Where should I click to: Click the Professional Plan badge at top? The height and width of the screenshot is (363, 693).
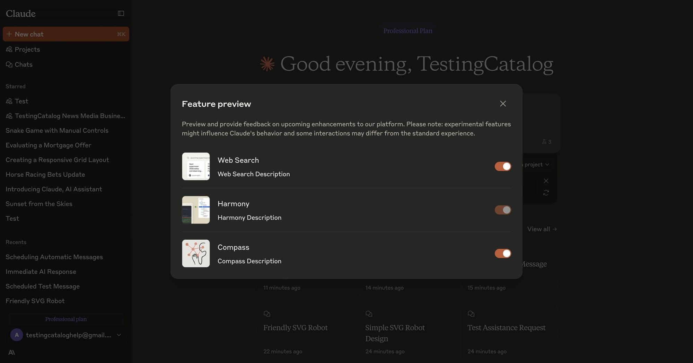pyautogui.click(x=408, y=31)
